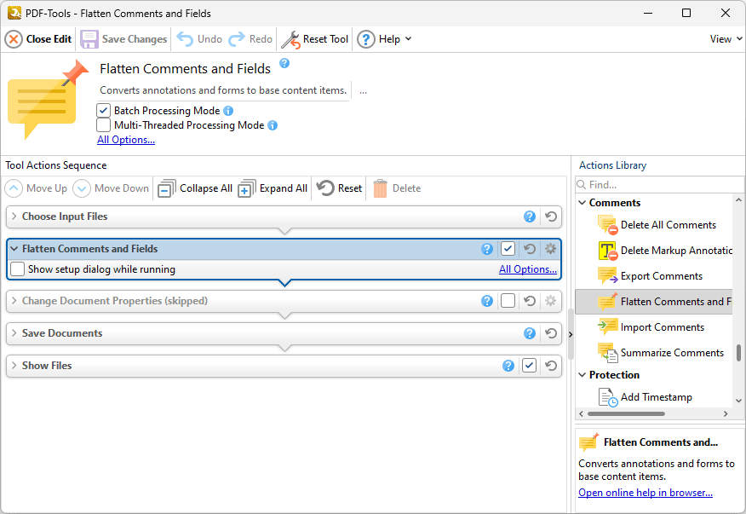Open help for Change Document Properties
Viewport: 746px width, 514px height.
pyautogui.click(x=487, y=301)
